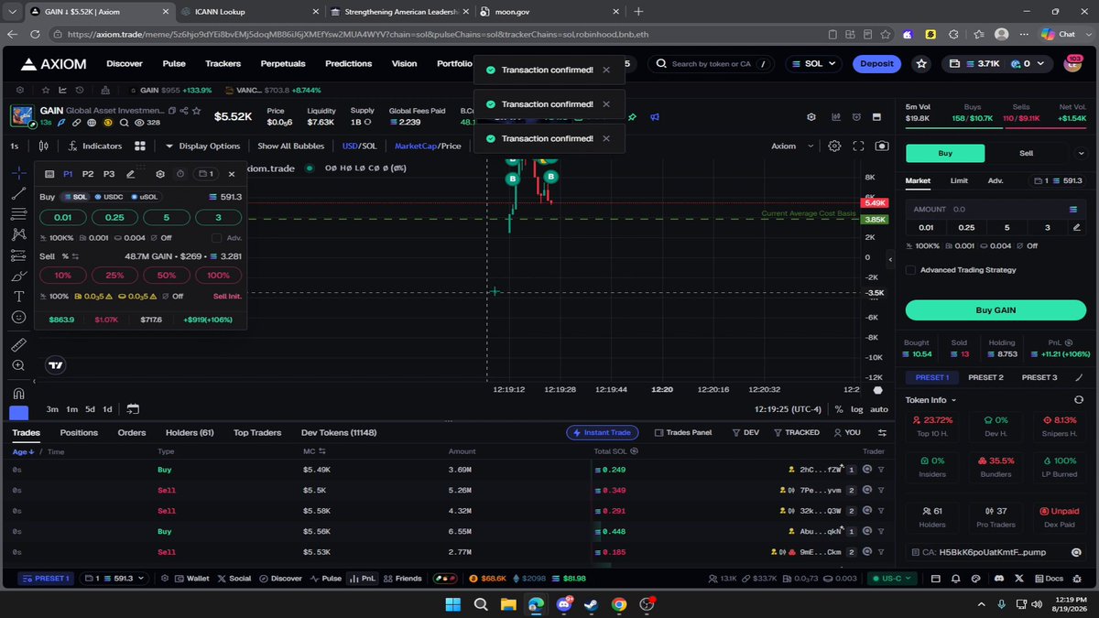The height and width of the screenshot is (618, 1099).
Task: Open Trades Panel button
Action: click(683, 432)
